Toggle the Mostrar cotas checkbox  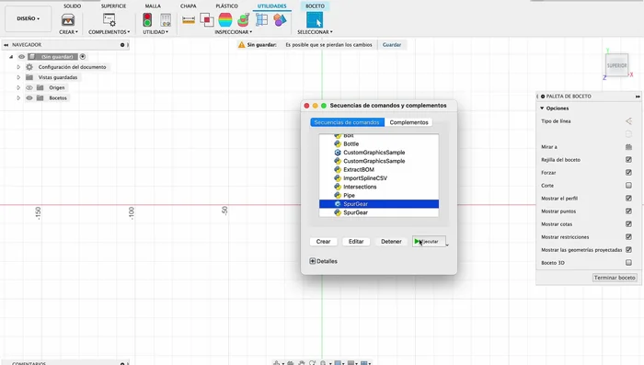coord(628,223)
